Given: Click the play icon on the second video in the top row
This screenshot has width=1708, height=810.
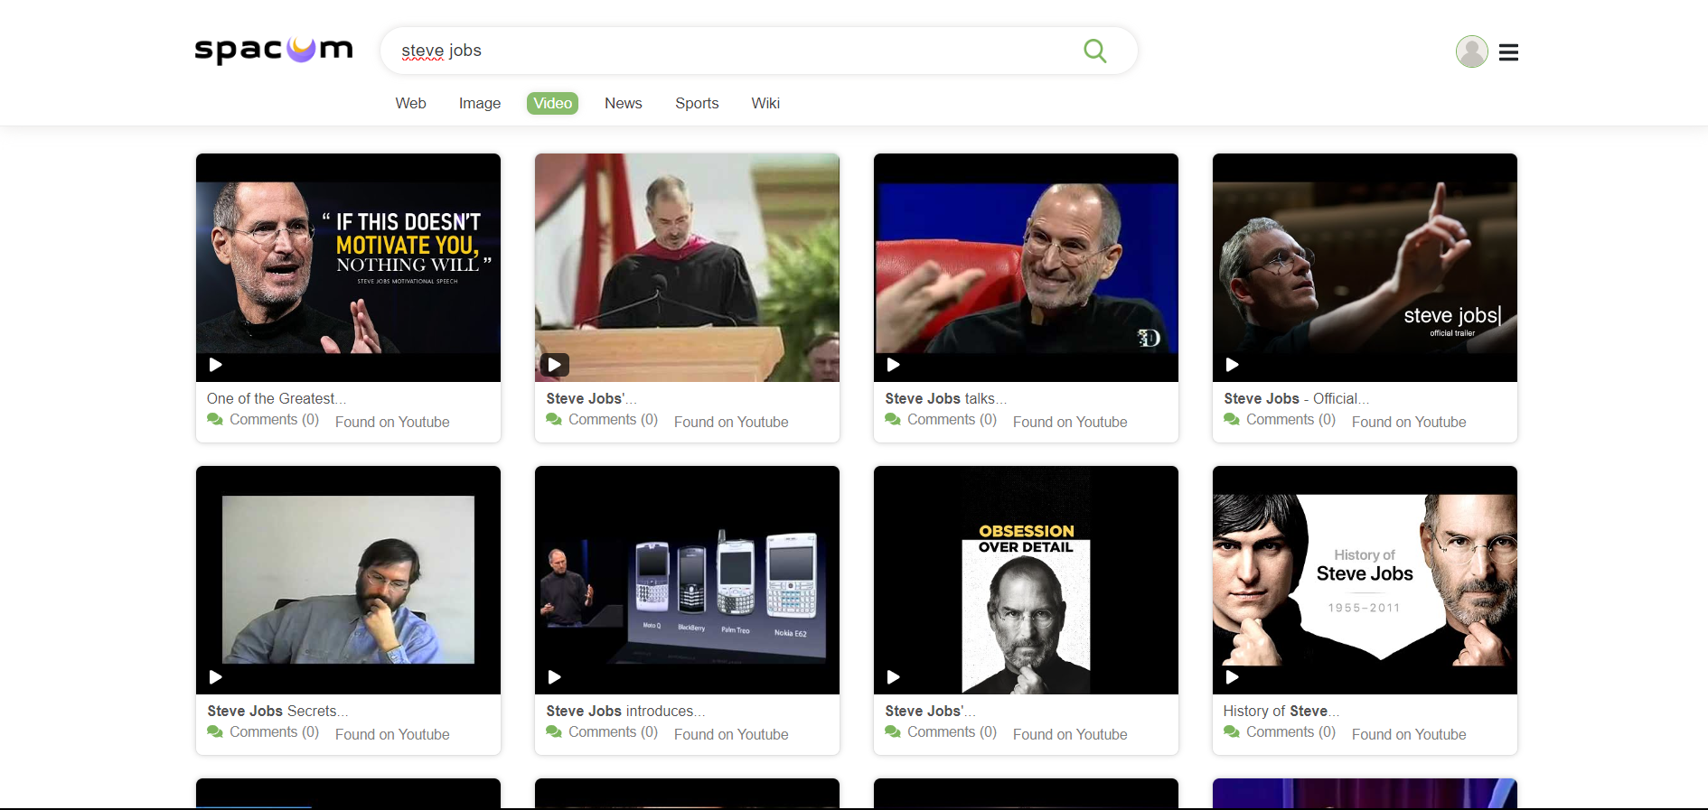Looking at the screenshot, I should point(555,365).
